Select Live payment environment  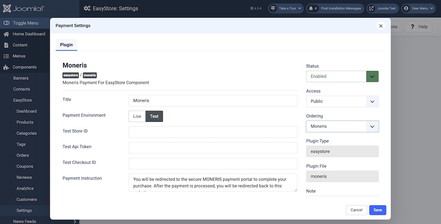137,116
